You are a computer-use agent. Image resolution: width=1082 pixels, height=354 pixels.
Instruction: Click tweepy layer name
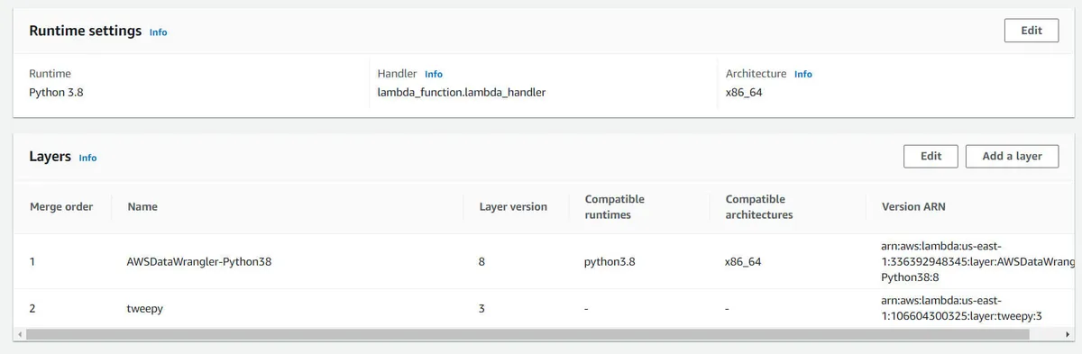(145, 308)
